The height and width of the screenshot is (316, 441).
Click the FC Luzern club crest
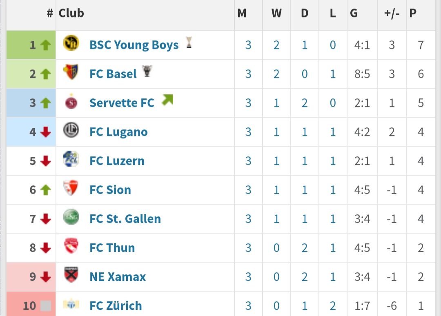72,160
